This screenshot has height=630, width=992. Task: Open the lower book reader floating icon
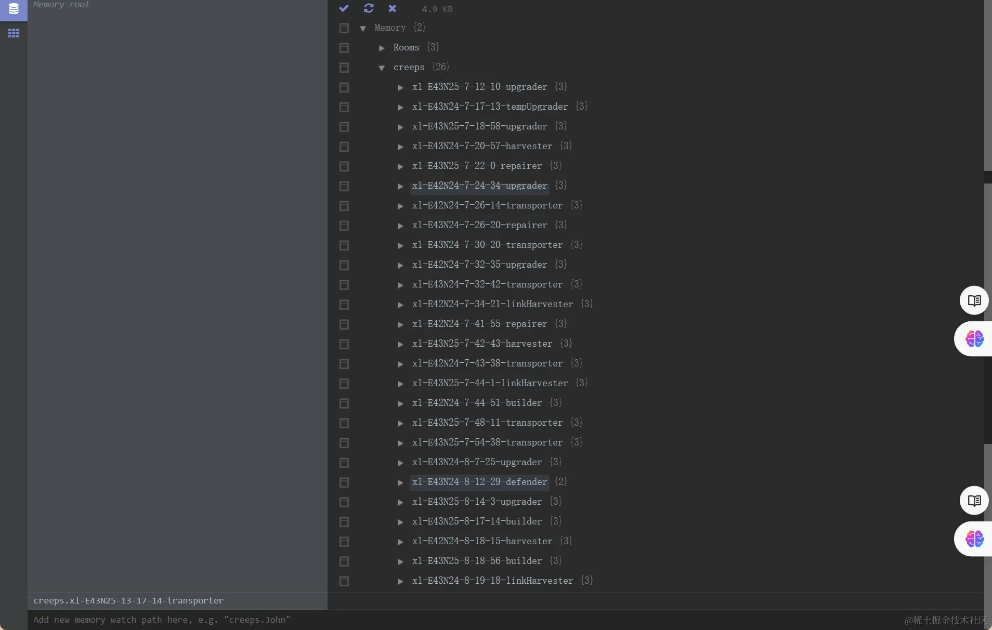974,501
